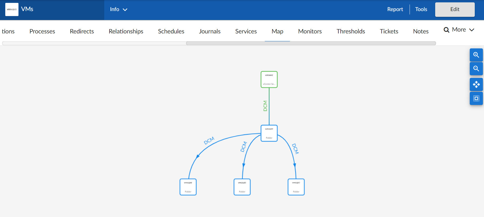Click the zoom out magnifier icon

point(476,69)
